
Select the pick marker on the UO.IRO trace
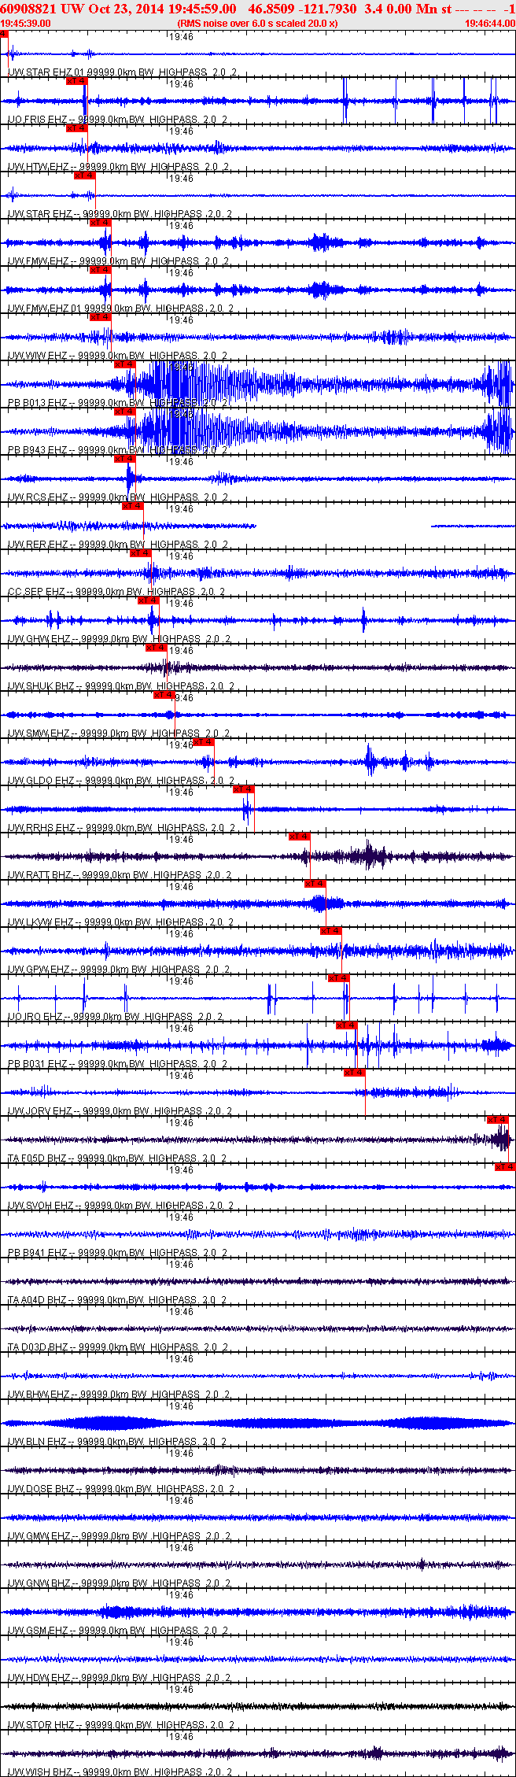pyautogui.click(x=338, y=978)
